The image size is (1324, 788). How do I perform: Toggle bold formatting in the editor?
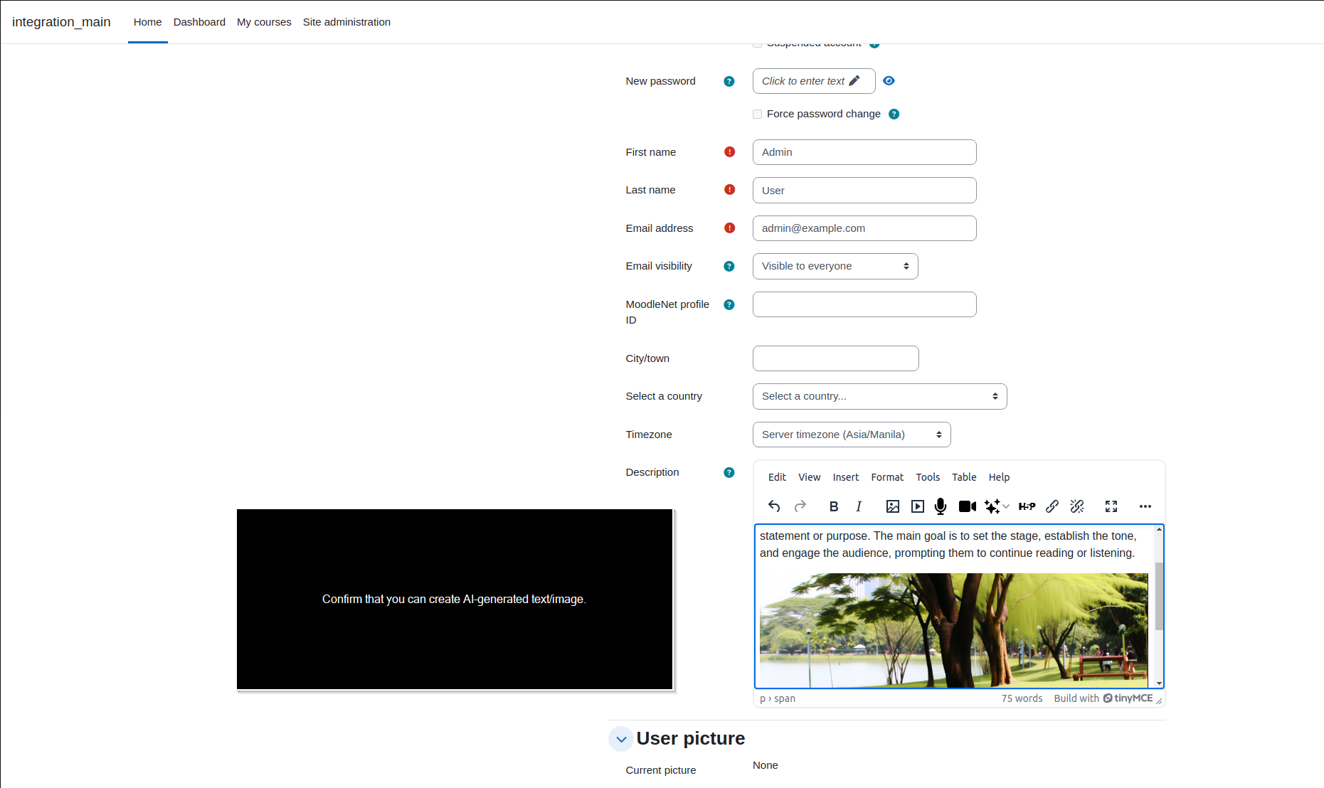pos(834,506)
